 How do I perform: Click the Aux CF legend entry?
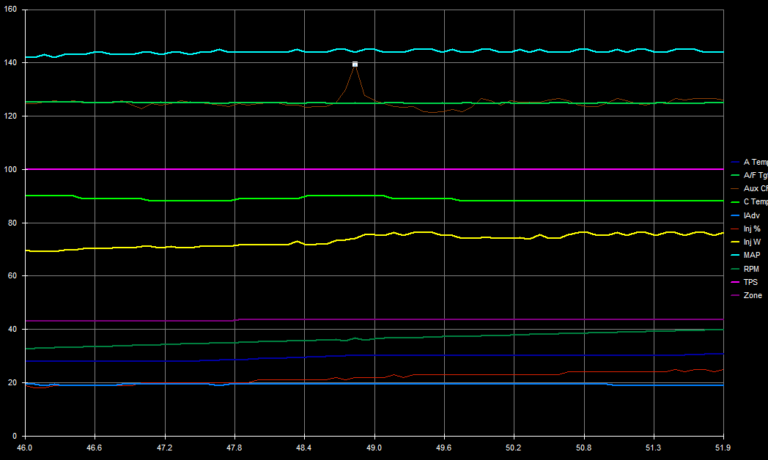click(x=750, y=188)
